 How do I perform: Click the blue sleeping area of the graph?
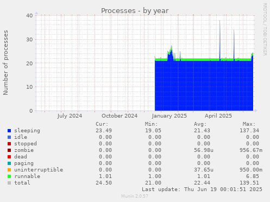coord(204,86)
